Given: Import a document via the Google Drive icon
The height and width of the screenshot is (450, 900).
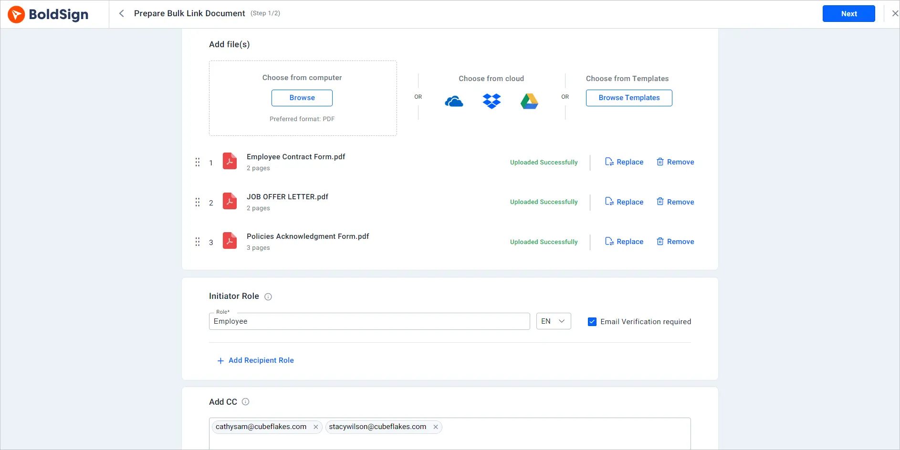Looking at the screenshot, I should pos(529,101).
